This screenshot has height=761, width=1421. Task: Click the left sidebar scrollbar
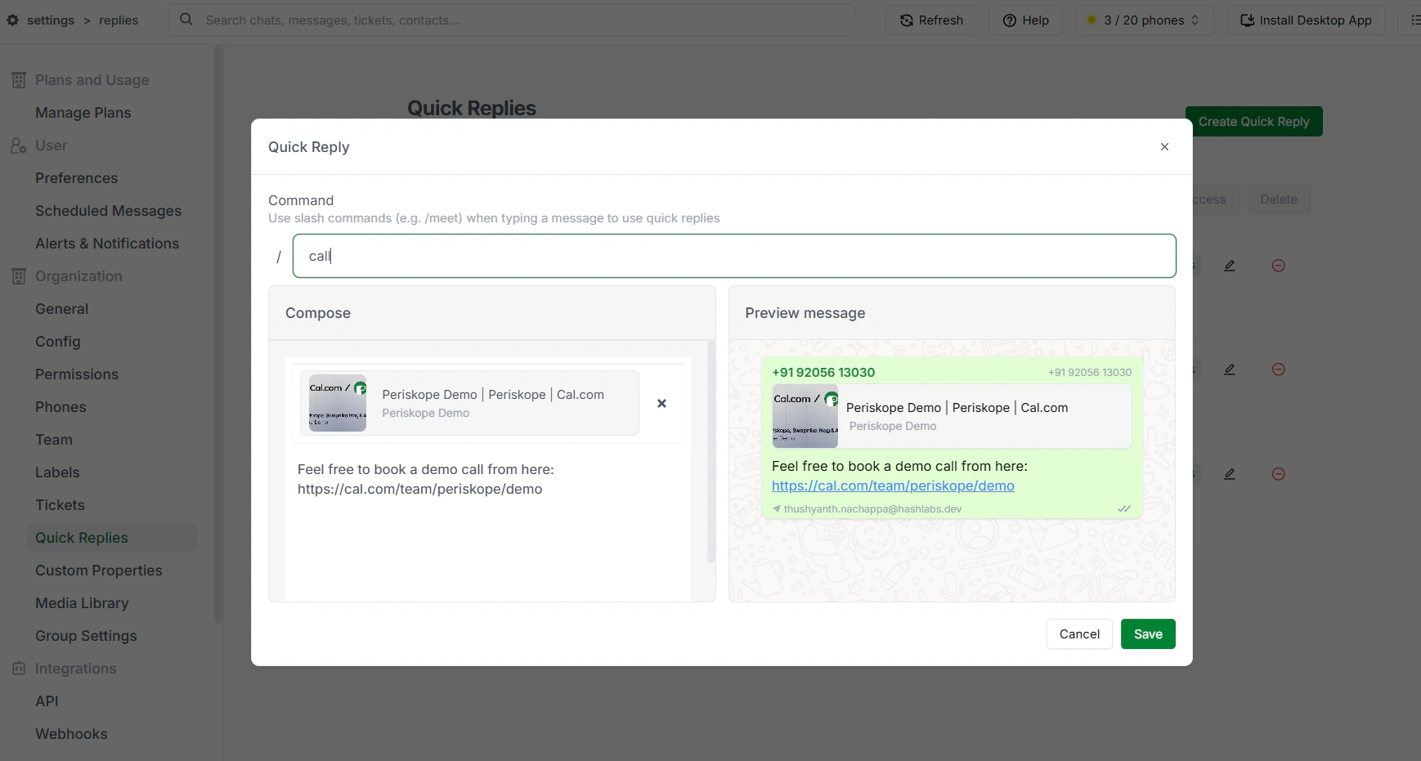217,335
